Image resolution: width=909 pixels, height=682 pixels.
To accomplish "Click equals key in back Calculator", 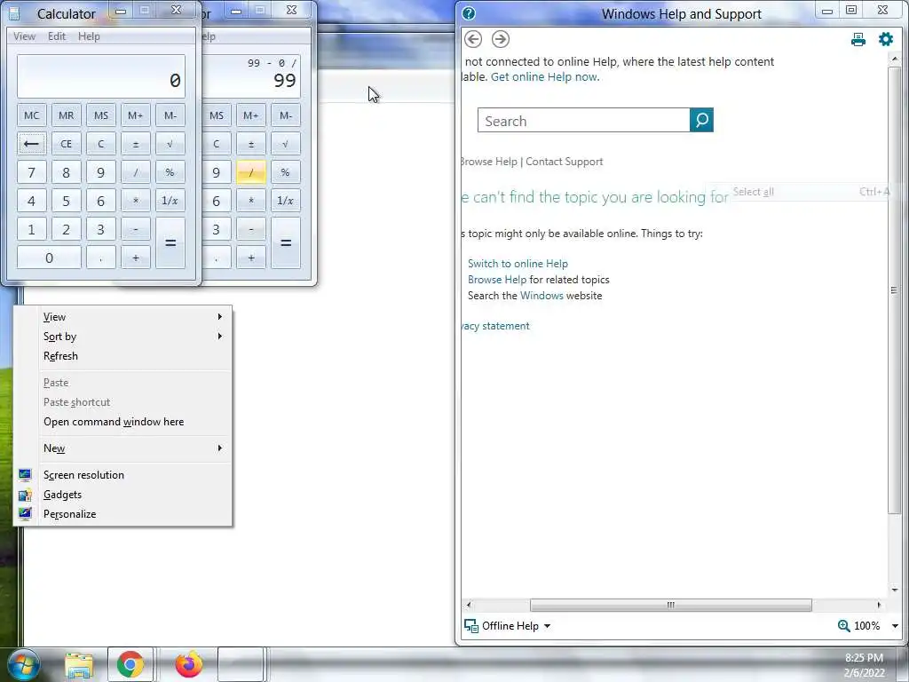I will [286, 243].
